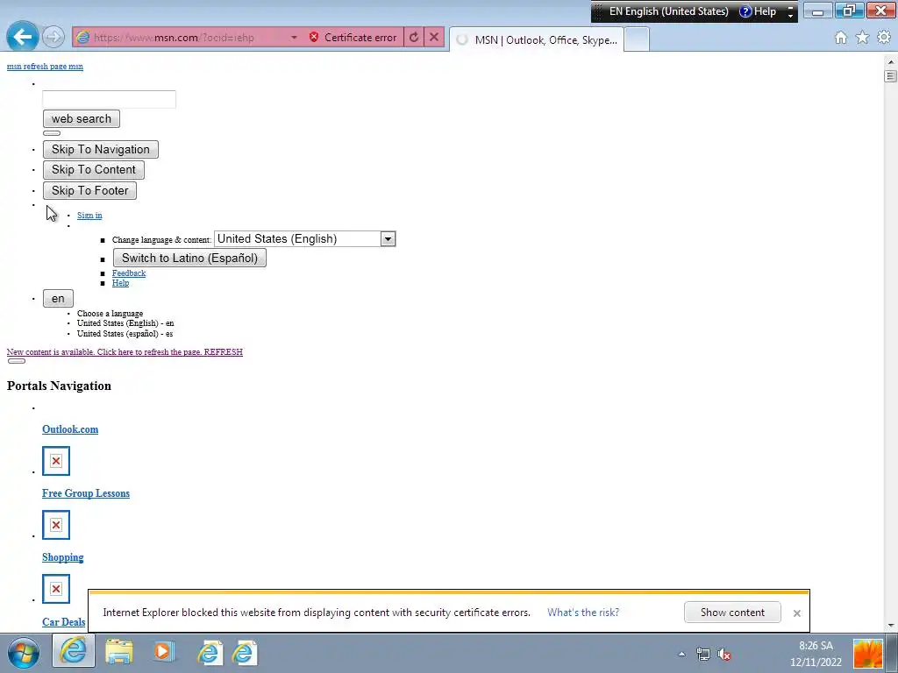This screenshot has height=673, width=898.
Task: Go back with the Back arrow button
Action: coord(22,37)
